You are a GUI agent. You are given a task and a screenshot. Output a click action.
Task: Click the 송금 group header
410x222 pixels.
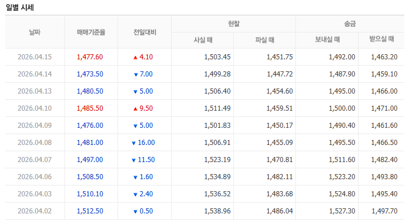(x=350, y=24)
